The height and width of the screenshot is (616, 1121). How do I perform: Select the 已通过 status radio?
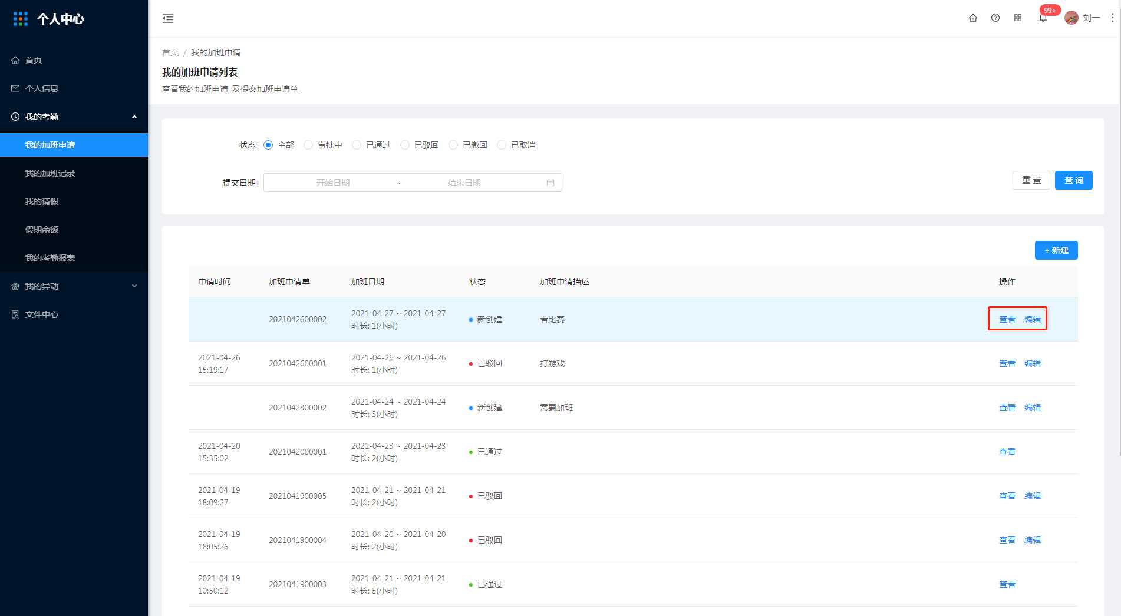click(357, 145)
